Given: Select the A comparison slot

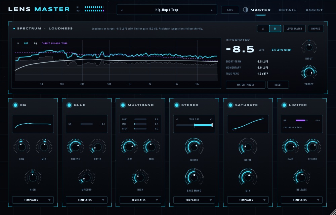Looking at the screenshot, I should [x=263, y=29].
